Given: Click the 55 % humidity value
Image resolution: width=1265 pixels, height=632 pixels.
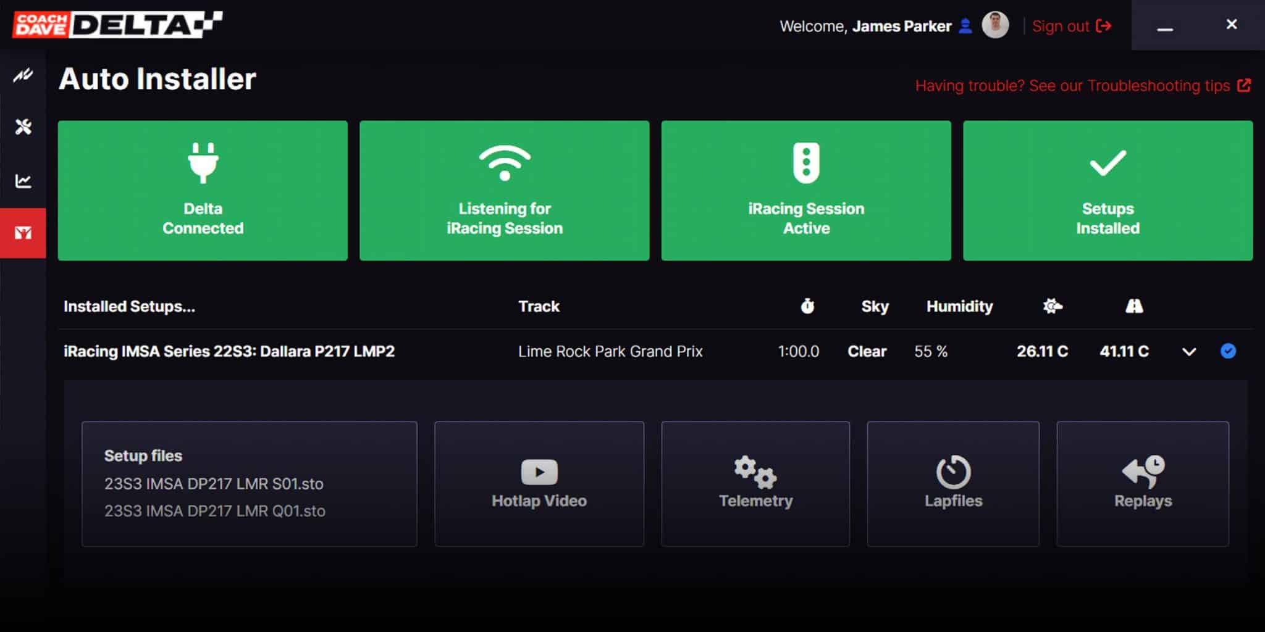Looking at the screenshot, I should 931,351.
